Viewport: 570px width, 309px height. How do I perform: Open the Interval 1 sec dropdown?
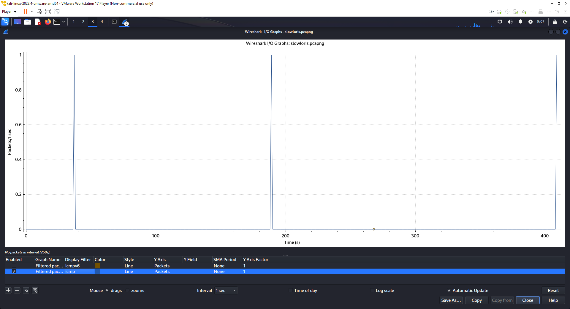(226, 291)
